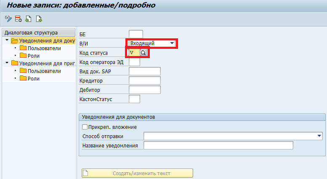Focus the БЕ input field
The width and height of the screenshot is (327, 179).
136,34
